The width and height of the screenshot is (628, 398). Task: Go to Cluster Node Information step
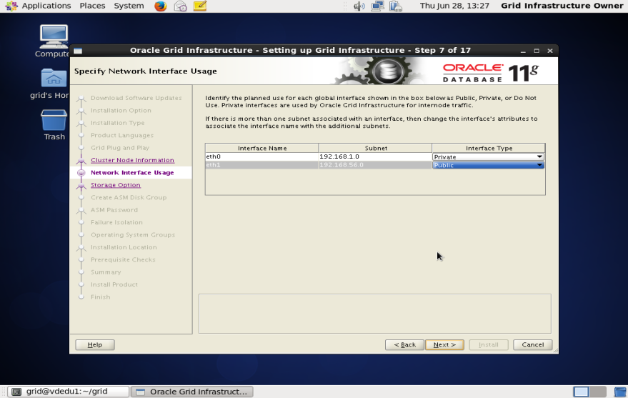coord(133,160)
